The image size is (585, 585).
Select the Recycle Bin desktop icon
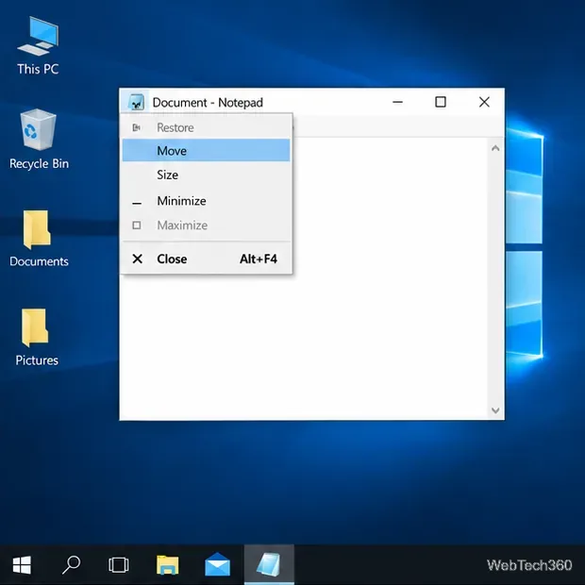click(x=39, y=139)
